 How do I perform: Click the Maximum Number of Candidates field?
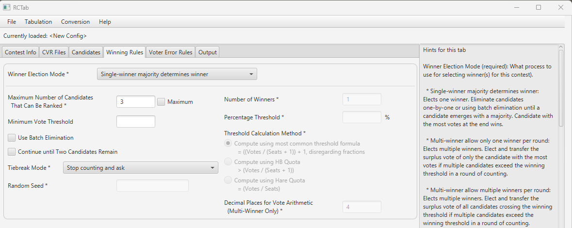136,102
